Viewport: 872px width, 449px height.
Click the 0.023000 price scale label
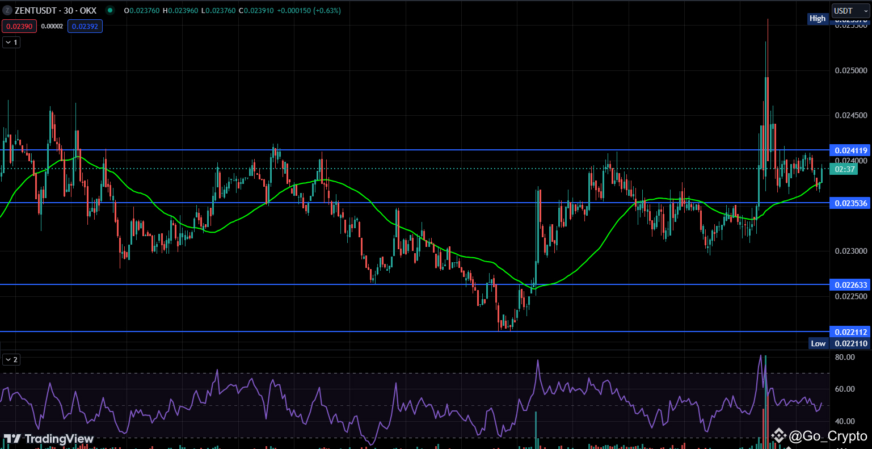point(851,251)
